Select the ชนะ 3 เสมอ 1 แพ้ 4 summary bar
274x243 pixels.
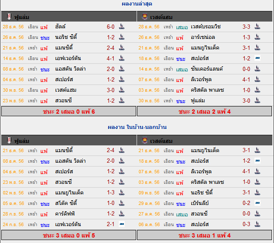coord(204,235)
